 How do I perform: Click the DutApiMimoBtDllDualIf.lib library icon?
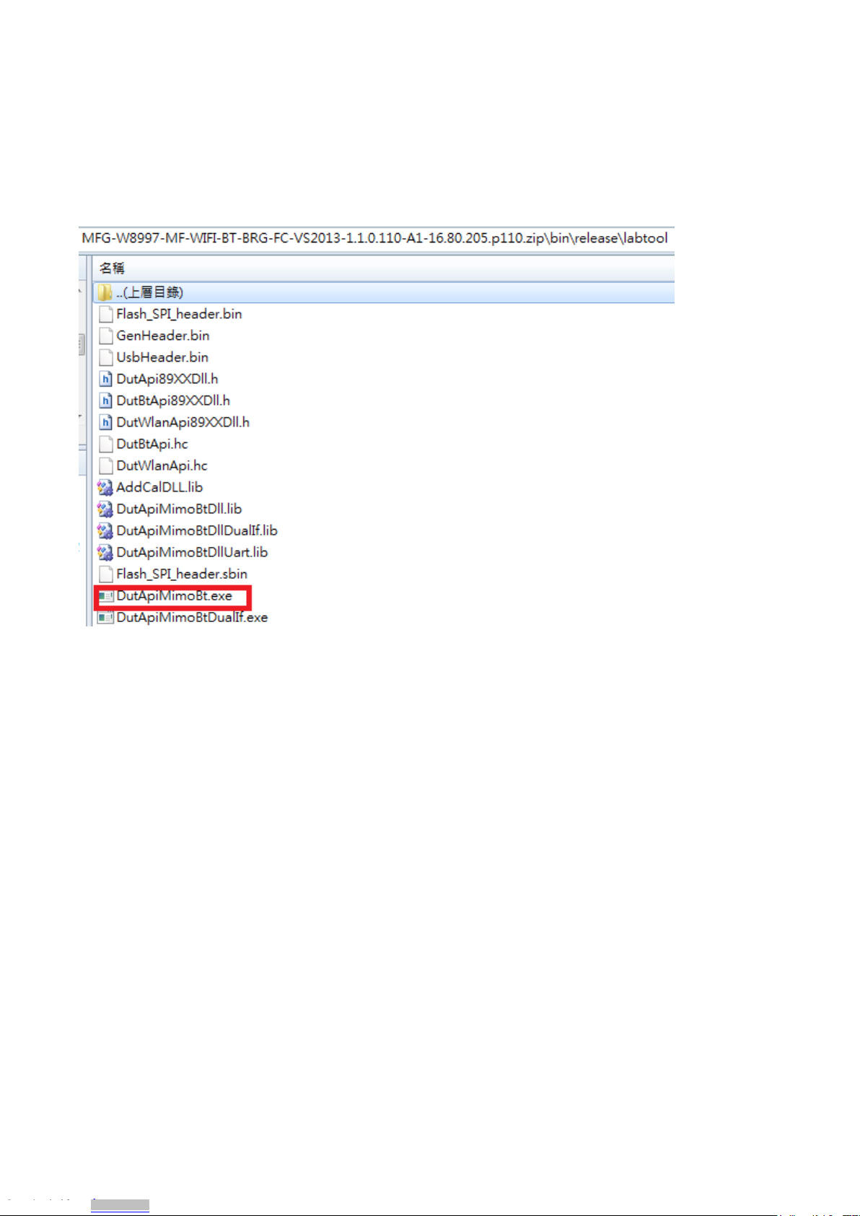(105, 530)
